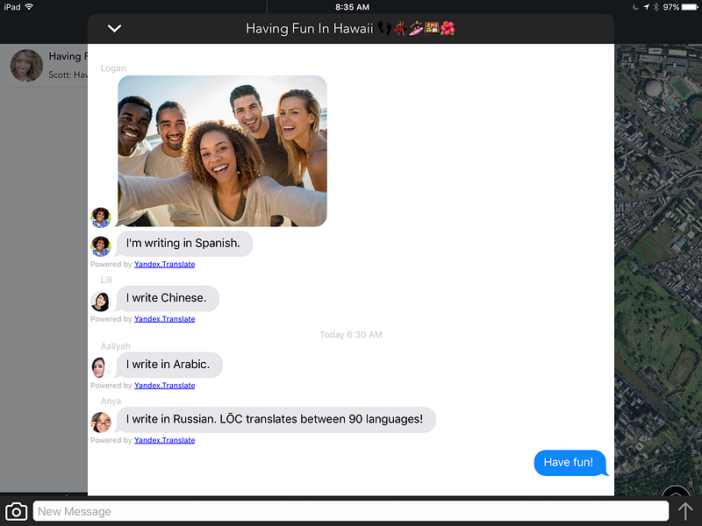Image resolution: width=702 pixels, height=526 pixels.
Task: Click the battery indicator in the status bar
Action: [x=690, y=7]
